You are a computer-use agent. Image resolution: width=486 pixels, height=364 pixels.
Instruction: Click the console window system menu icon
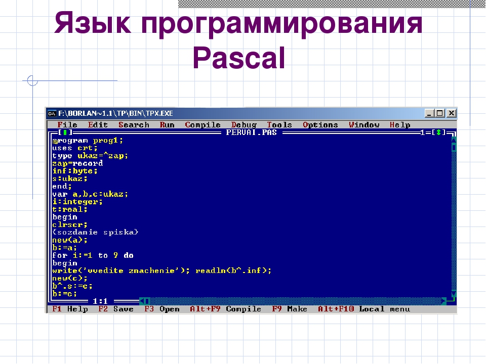pyautogui.click(x=52, y=113)
